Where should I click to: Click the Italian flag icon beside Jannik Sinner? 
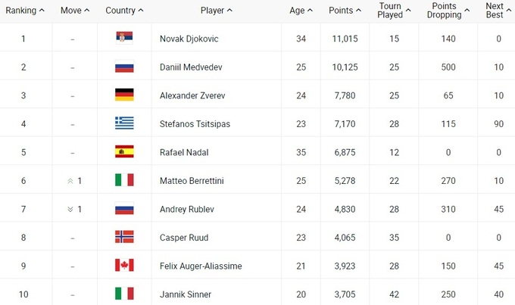(124, 294)
